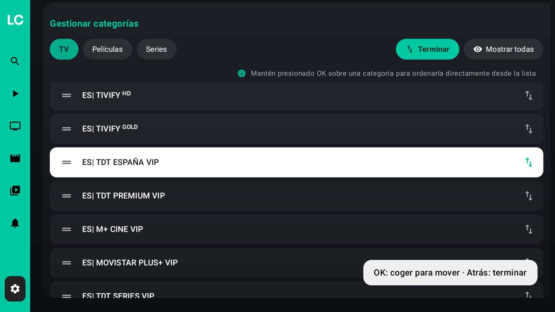Open the search icon in sidebar
Image resolution: width=555 pixels, height=312 pixels.
pos(15,61)
